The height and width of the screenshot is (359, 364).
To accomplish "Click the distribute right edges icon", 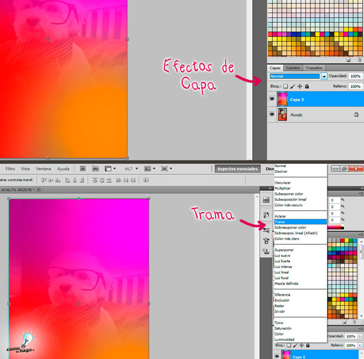I will tap(133, 180).
